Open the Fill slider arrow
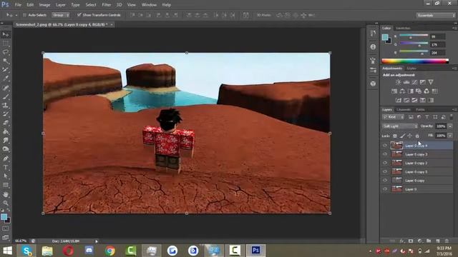The height and width of the screenshot is (257, 458). click(x=450, y=136)
